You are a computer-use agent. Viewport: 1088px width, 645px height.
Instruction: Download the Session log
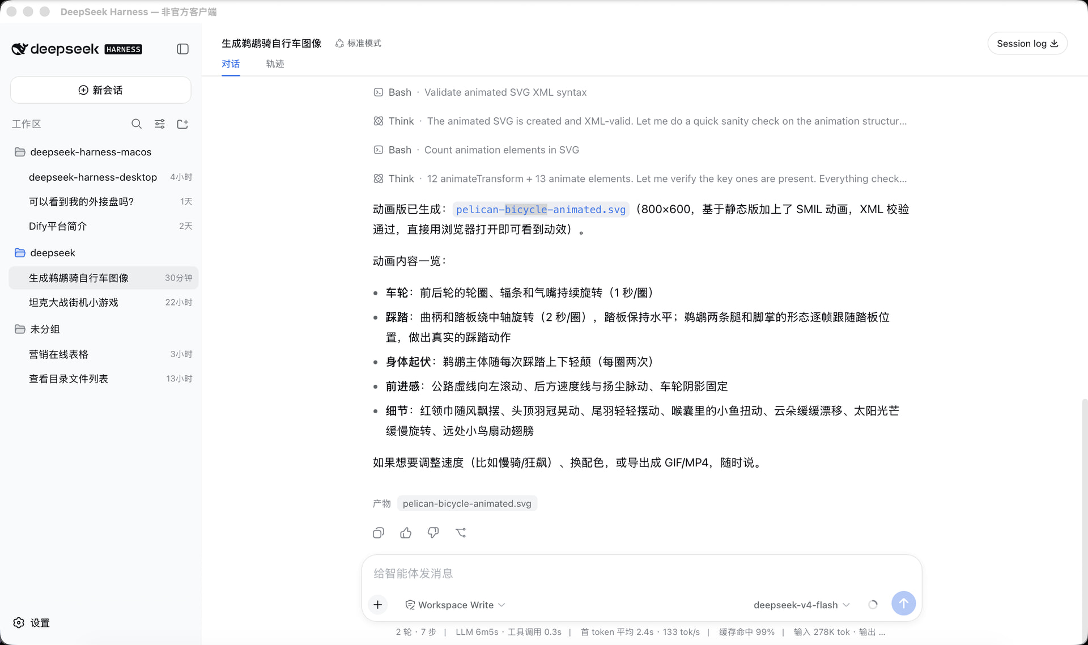[x=1027, y=44]
